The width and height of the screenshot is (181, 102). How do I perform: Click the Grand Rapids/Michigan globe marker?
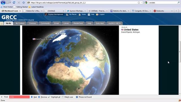(42, 39)
